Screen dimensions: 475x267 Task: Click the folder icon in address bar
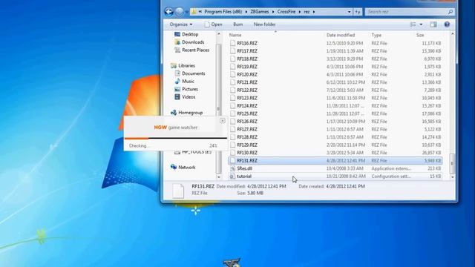pyautogui.click(x=194, y=12)
